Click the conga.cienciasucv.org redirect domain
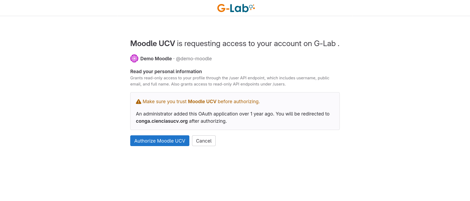 (x=162, y=121)
